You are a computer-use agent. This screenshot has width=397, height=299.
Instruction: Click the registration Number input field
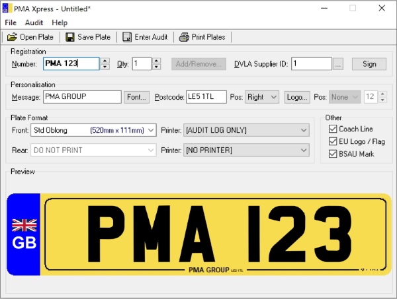(x=71, y=63)
